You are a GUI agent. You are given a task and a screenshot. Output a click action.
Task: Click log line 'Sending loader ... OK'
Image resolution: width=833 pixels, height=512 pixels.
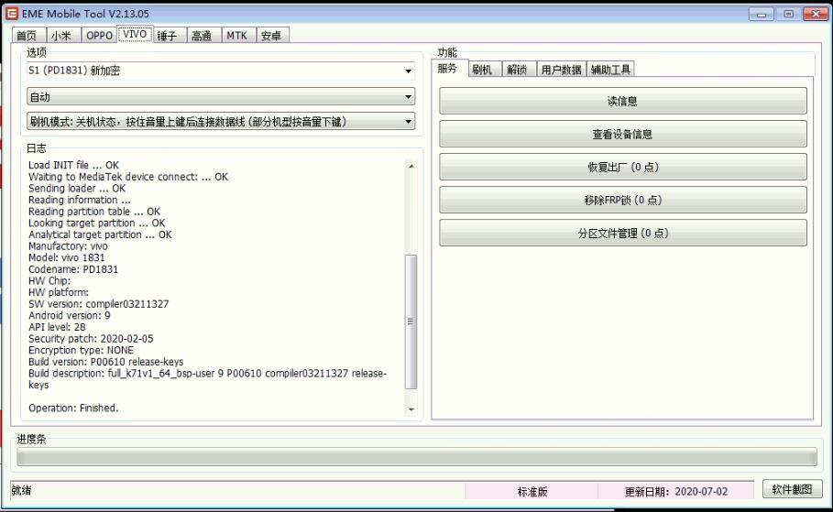pos(77,189)
